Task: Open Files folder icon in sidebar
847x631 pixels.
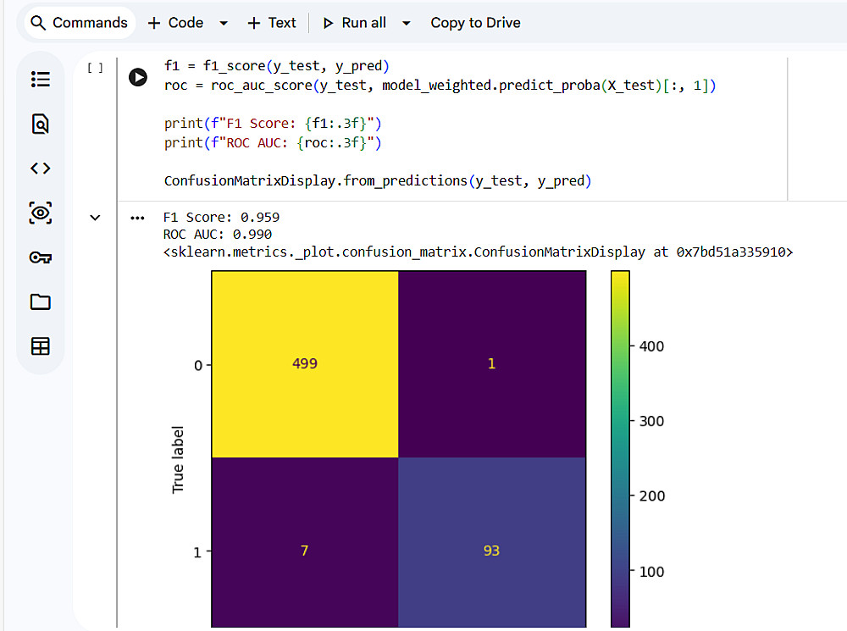Action: point(40,302)
